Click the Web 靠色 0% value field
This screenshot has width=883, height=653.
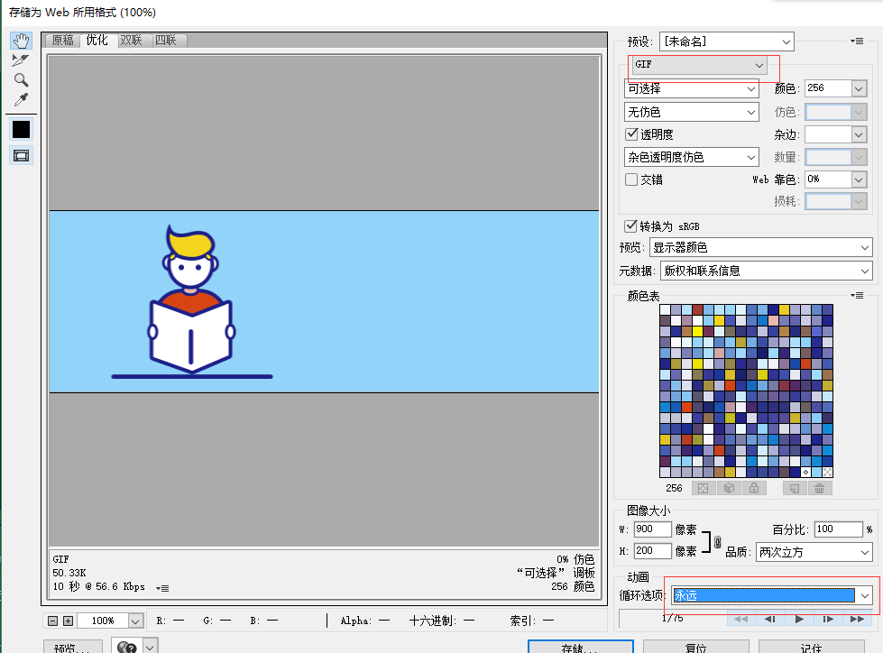pos(828,179)
